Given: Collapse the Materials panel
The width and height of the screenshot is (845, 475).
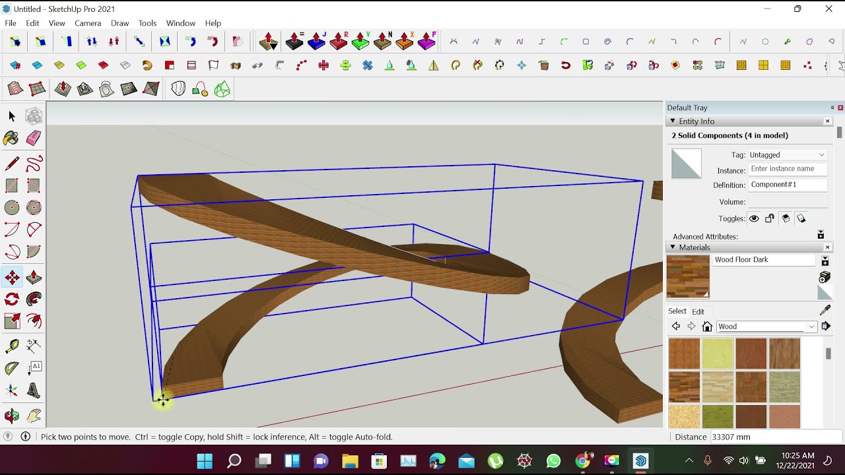Looking at the screenshot, I should point(673,247).
